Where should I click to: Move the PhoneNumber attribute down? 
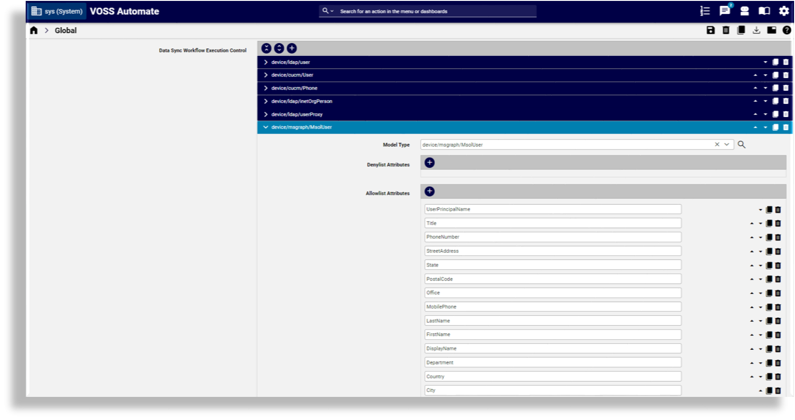[761, 237]
